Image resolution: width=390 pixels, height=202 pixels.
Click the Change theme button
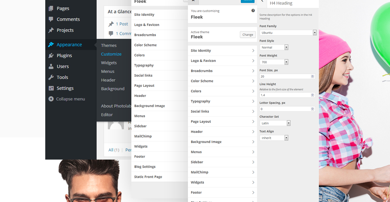(248, 35)
